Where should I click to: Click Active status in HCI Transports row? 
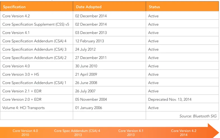(x=153, y=108)
